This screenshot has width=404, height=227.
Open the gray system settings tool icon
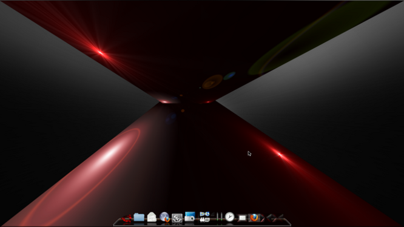tap(177, 218)
